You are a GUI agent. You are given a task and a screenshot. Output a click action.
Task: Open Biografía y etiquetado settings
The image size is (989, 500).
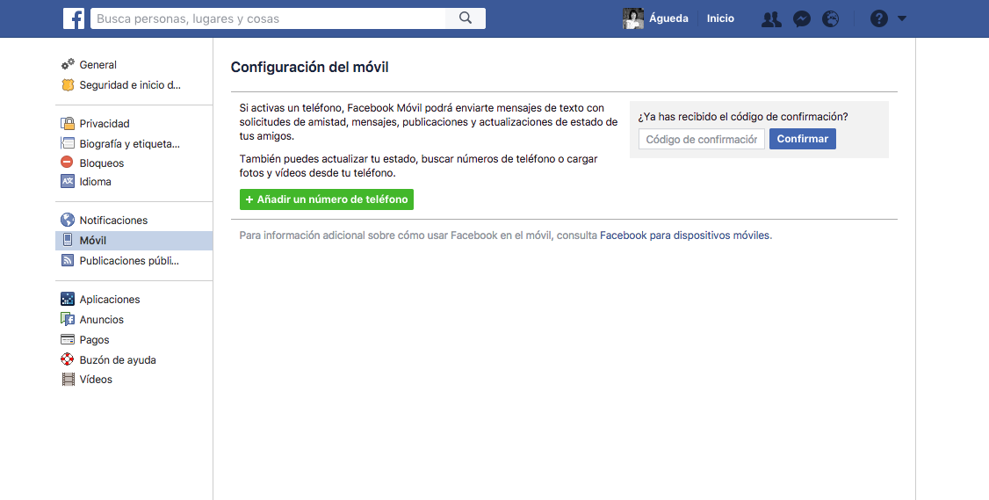point(129,144)
